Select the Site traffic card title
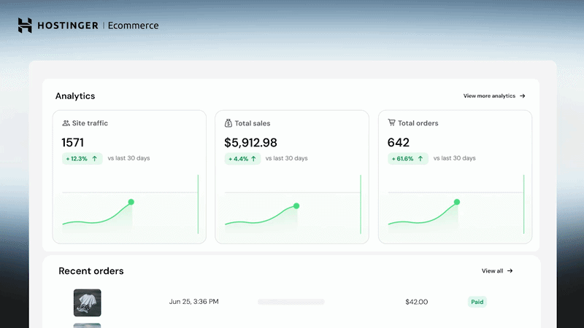584x328 pixels. tap(90, 123)
